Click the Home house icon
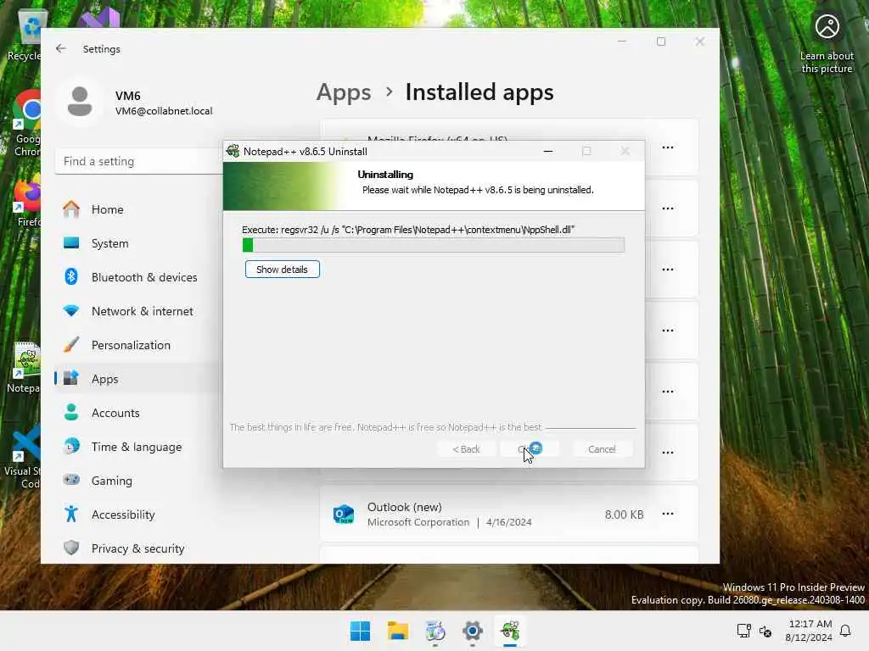This screenshot has height=651, width=869. [x=71, y=209]
